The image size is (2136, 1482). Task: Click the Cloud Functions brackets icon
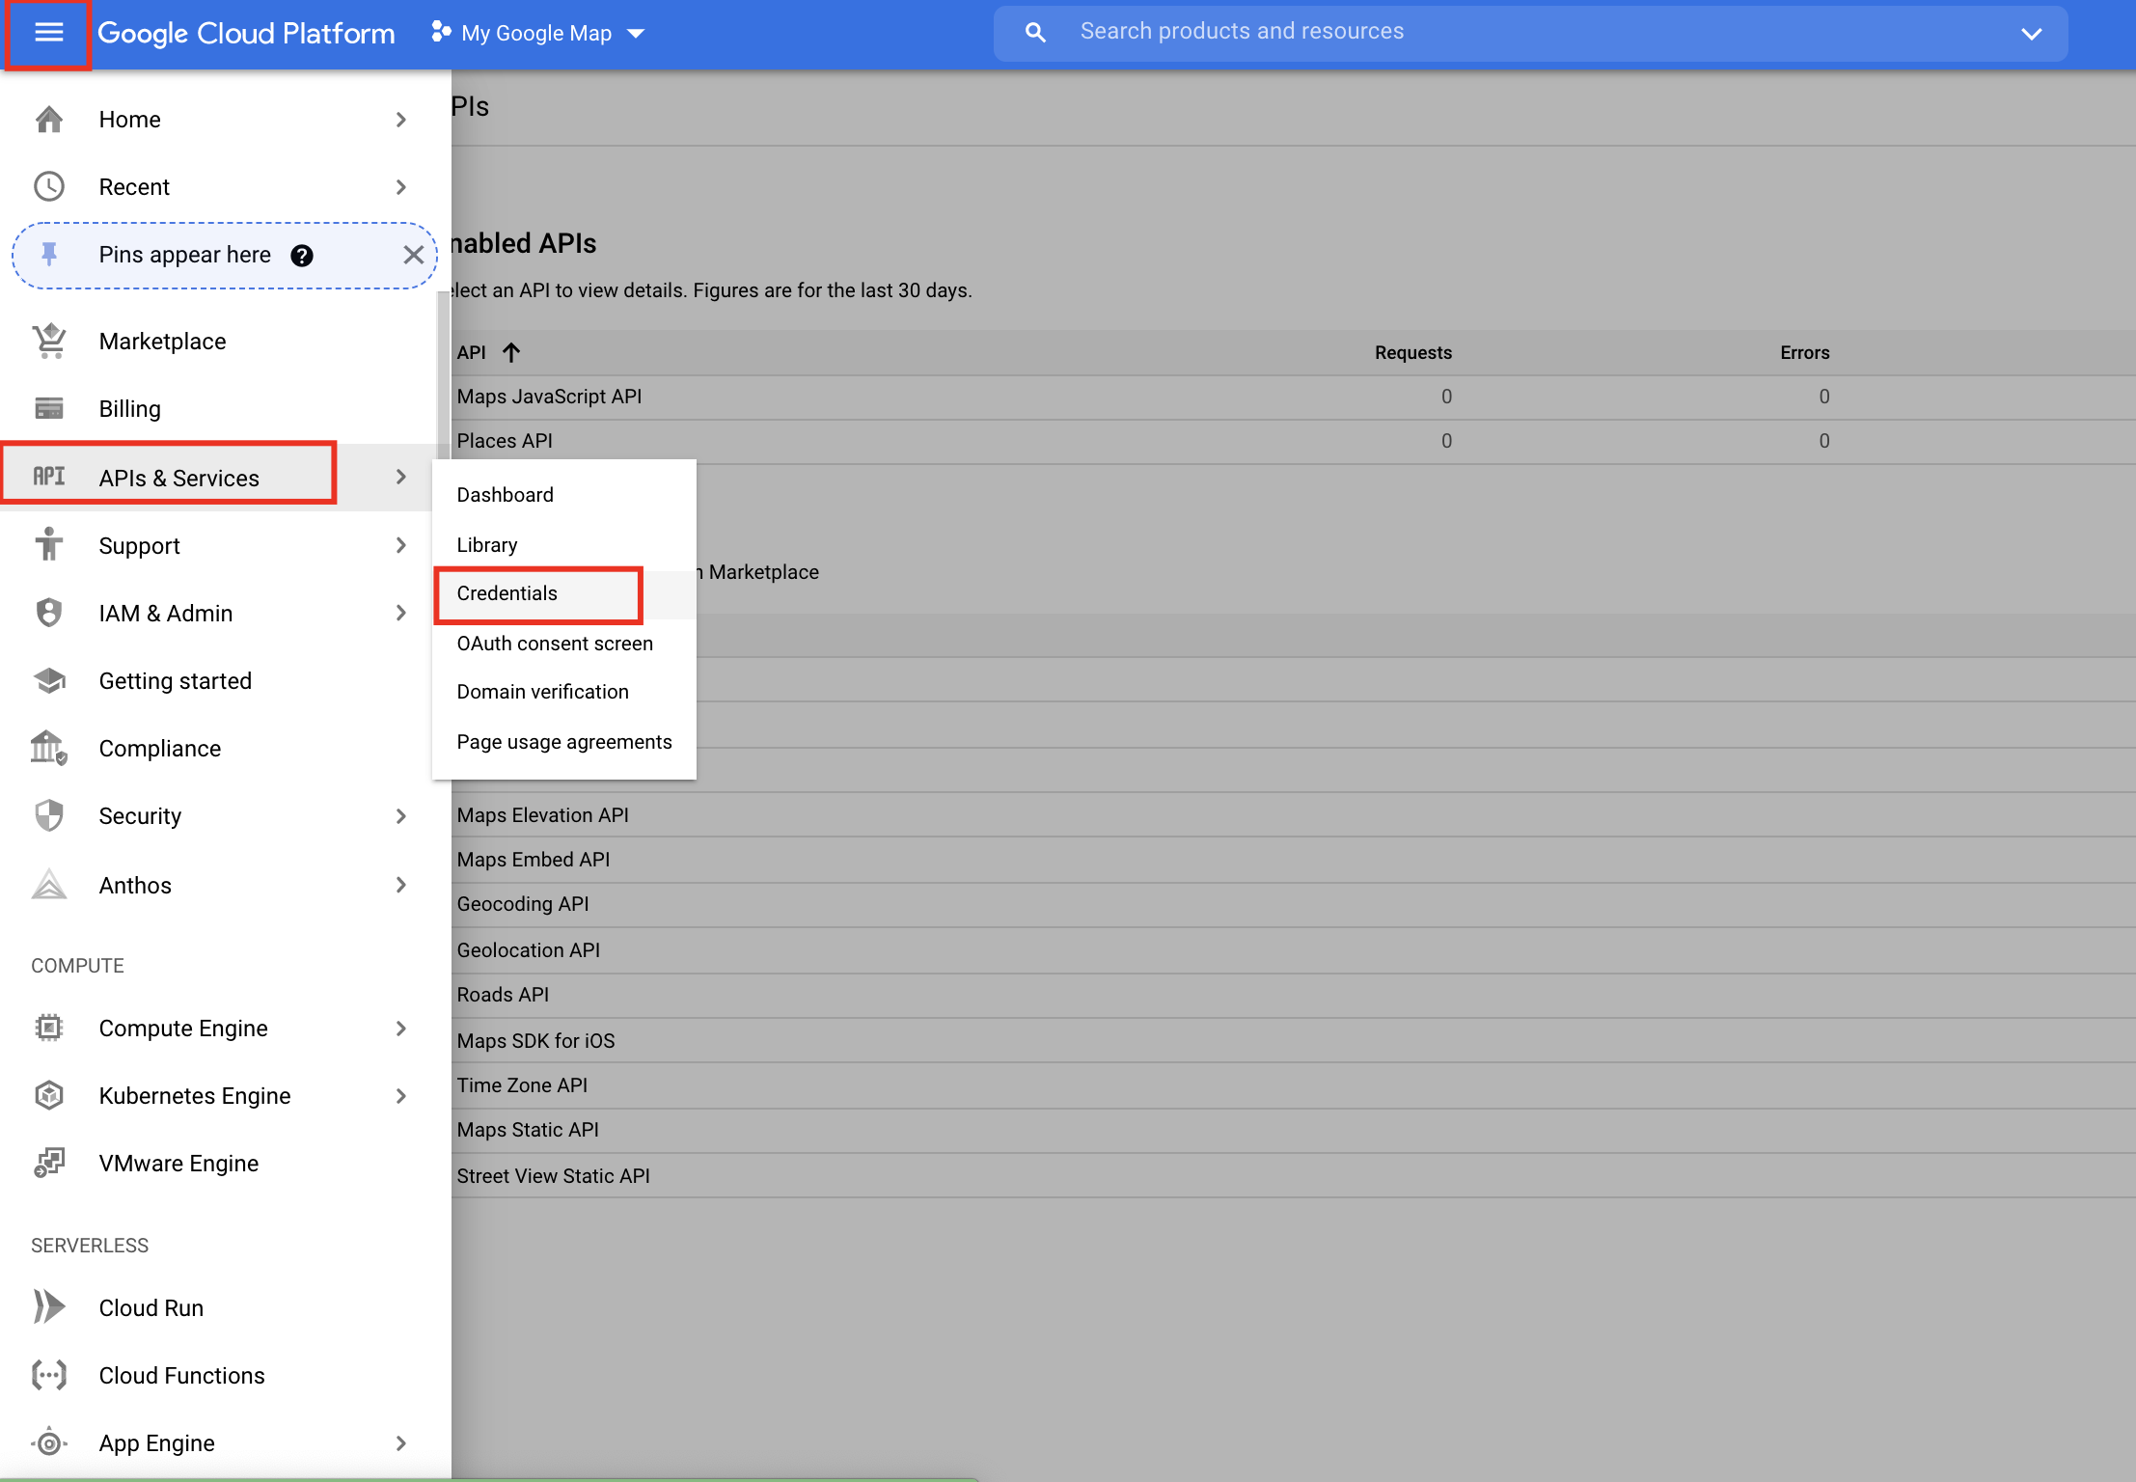49,1376
